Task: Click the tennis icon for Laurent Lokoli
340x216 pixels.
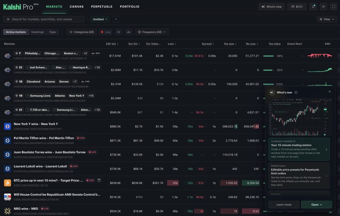Action: (8, 169)
